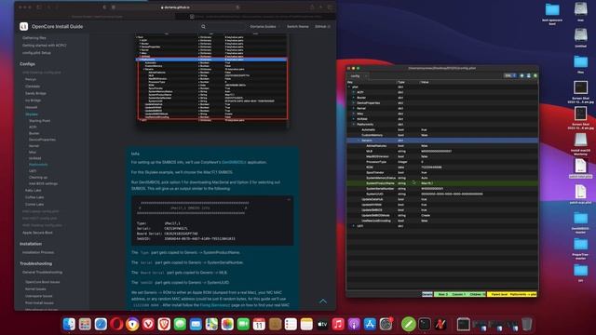Open Gathering files in the guide sidebar
The image size is (596, 335).
pyautogui.click(x=34, y=38)
